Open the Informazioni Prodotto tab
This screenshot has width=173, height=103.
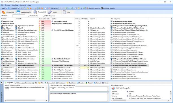pos(23,83)
